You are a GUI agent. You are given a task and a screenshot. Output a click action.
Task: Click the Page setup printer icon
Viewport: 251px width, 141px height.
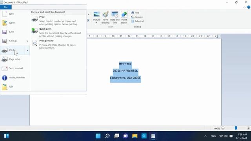click(x=4, y=59)
